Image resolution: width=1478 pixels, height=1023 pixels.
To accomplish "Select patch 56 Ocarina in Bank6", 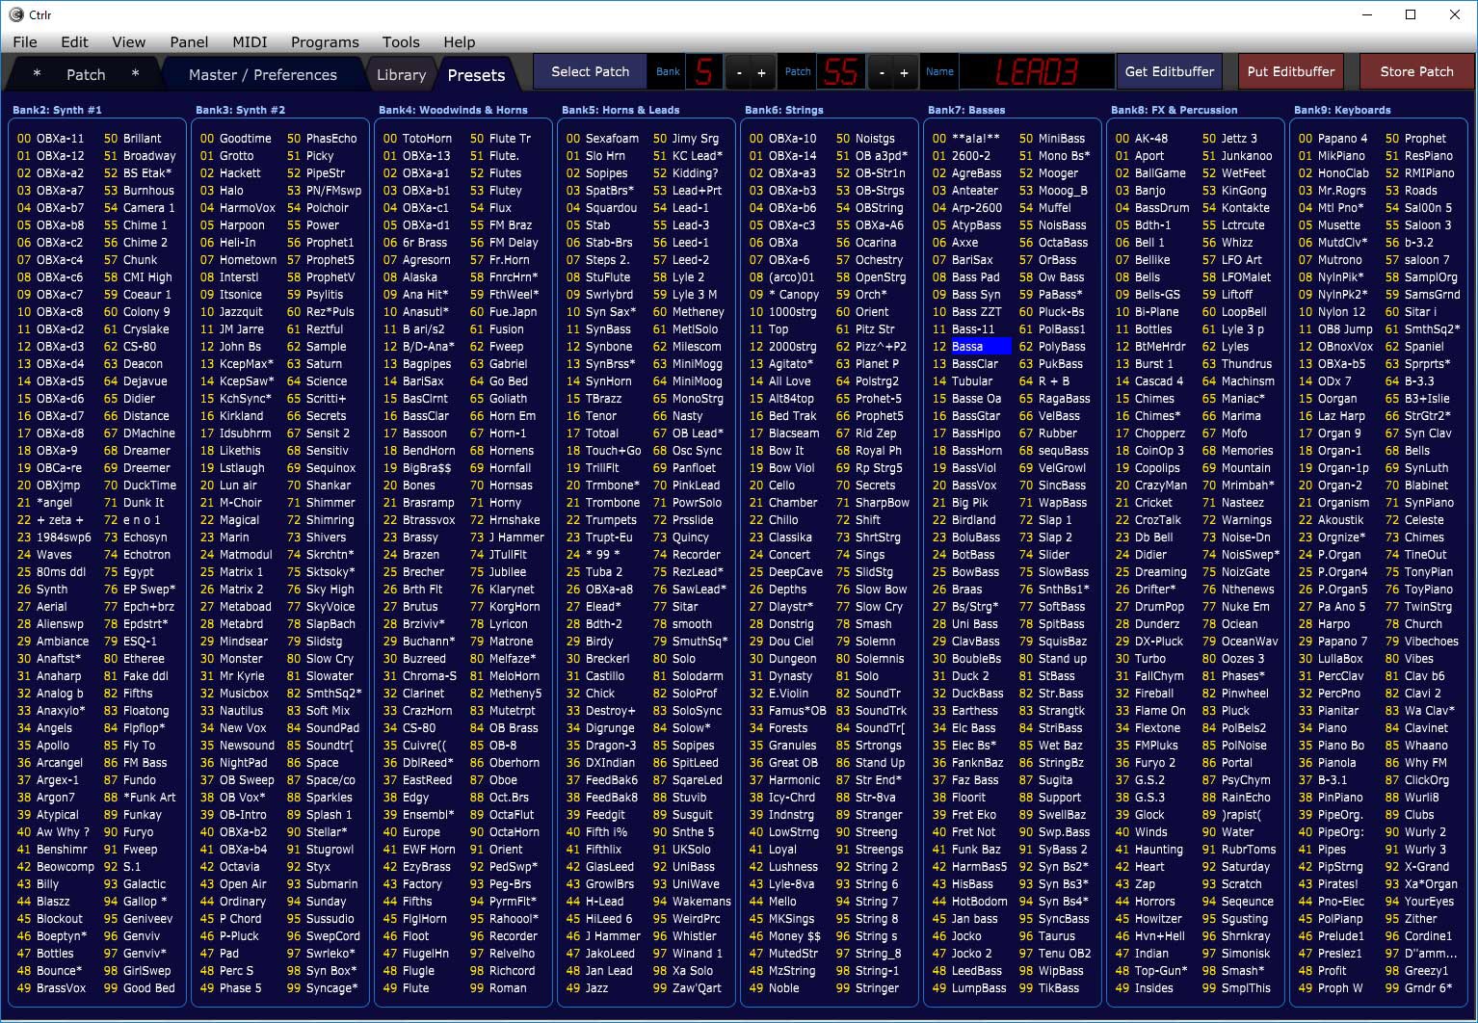I will pyautogui.click(x=865, y=243).
